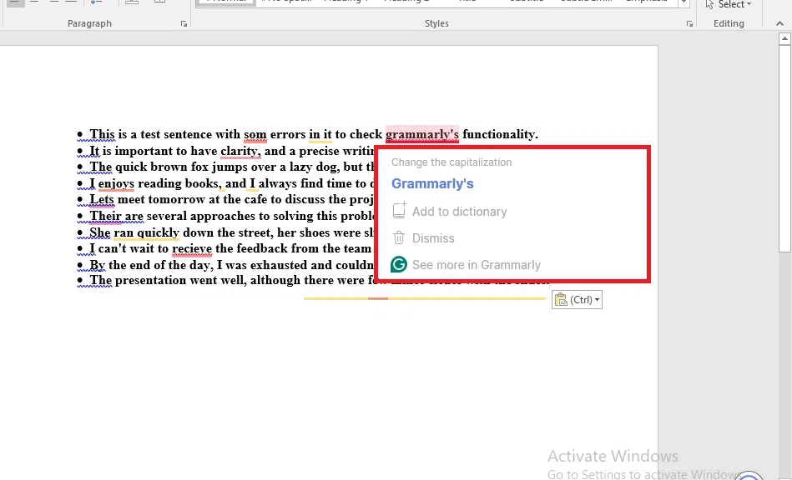Open See more in Grammarly

[x=466, y=265]
